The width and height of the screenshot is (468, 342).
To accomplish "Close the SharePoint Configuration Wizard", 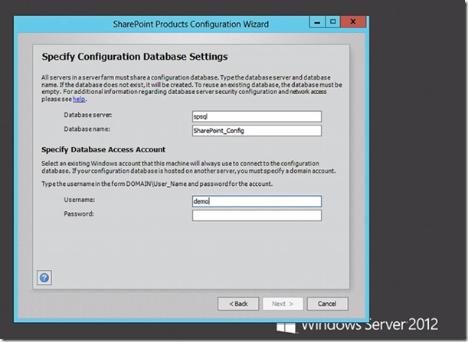I will point(353,21).
